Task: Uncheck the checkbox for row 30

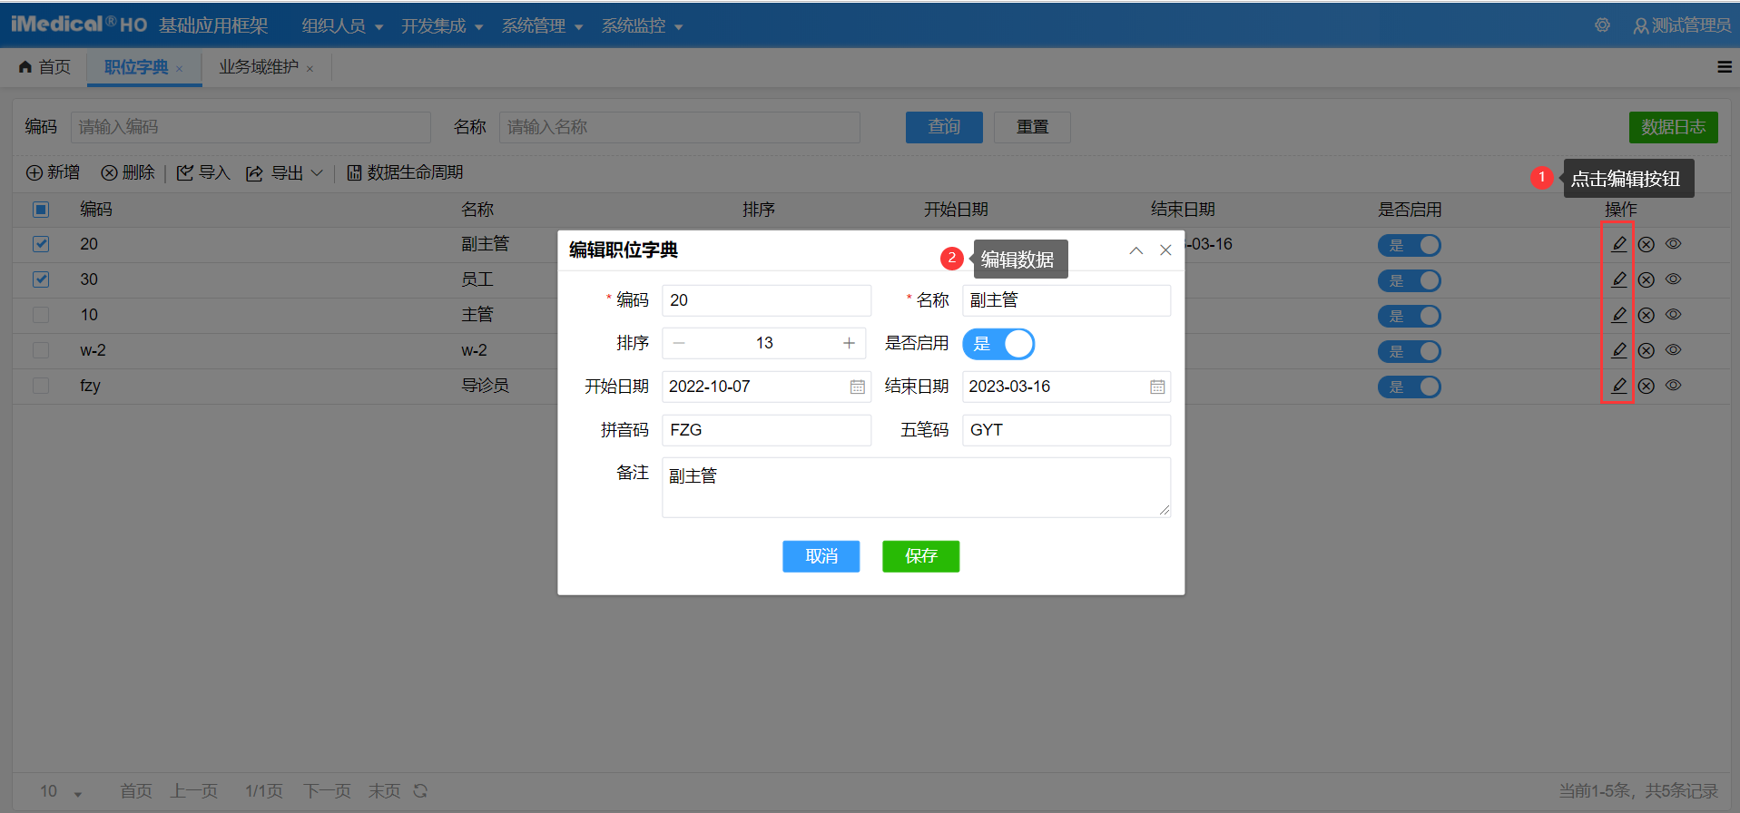Action: [41, 279]
